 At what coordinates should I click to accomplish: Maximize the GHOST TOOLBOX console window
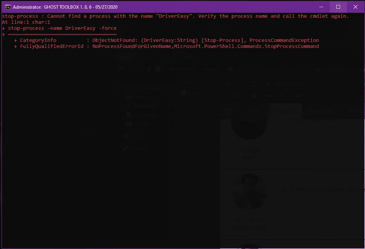click(338, 7)
